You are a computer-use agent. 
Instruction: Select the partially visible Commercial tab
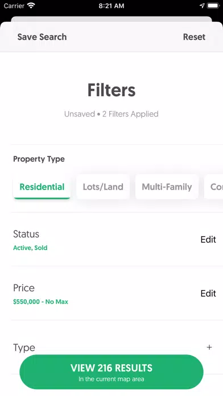[214, 187]
